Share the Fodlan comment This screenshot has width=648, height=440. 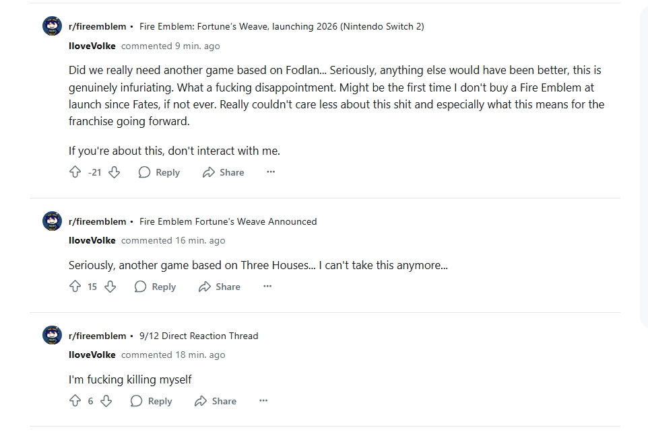point(224,172)
